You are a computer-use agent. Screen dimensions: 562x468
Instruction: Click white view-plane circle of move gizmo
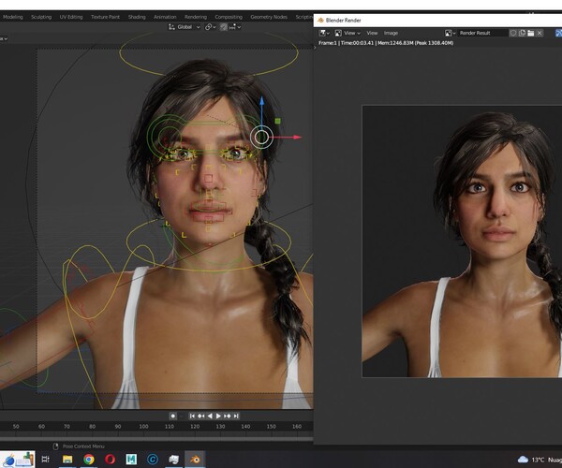pos(261,137)
